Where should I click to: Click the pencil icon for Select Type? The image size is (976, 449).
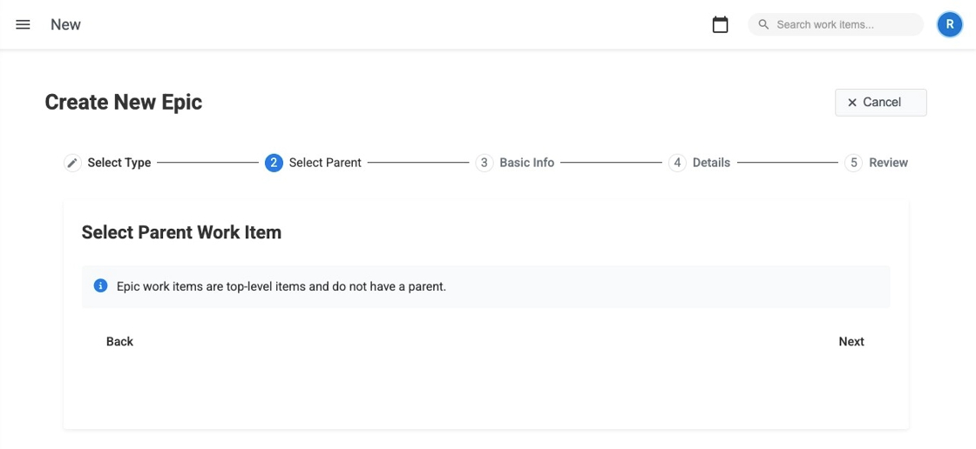tap(73, 163)
